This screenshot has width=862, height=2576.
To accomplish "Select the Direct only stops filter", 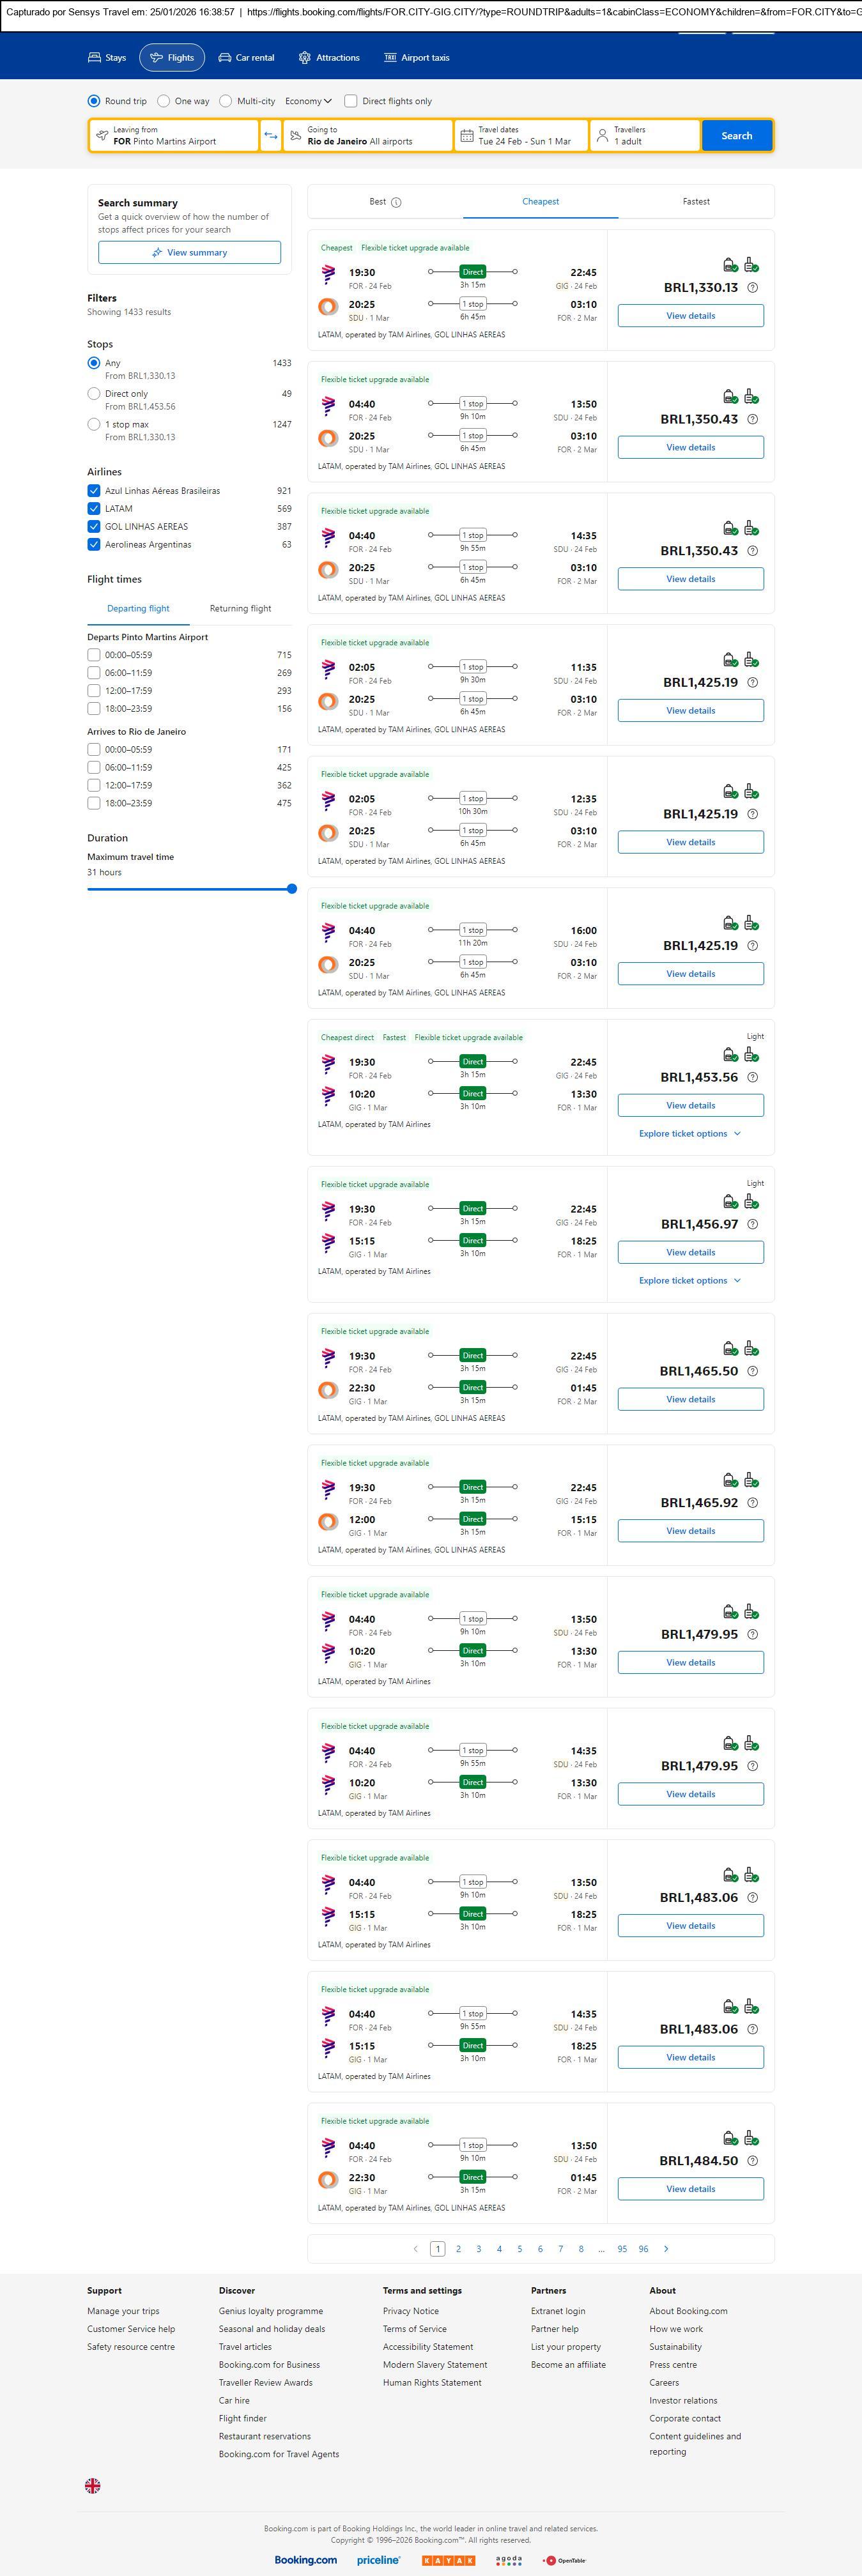I will (94, 394).
